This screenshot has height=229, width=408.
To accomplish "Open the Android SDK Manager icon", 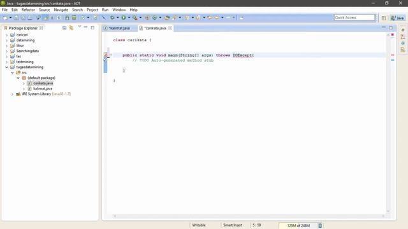I will tap(67, 18).
